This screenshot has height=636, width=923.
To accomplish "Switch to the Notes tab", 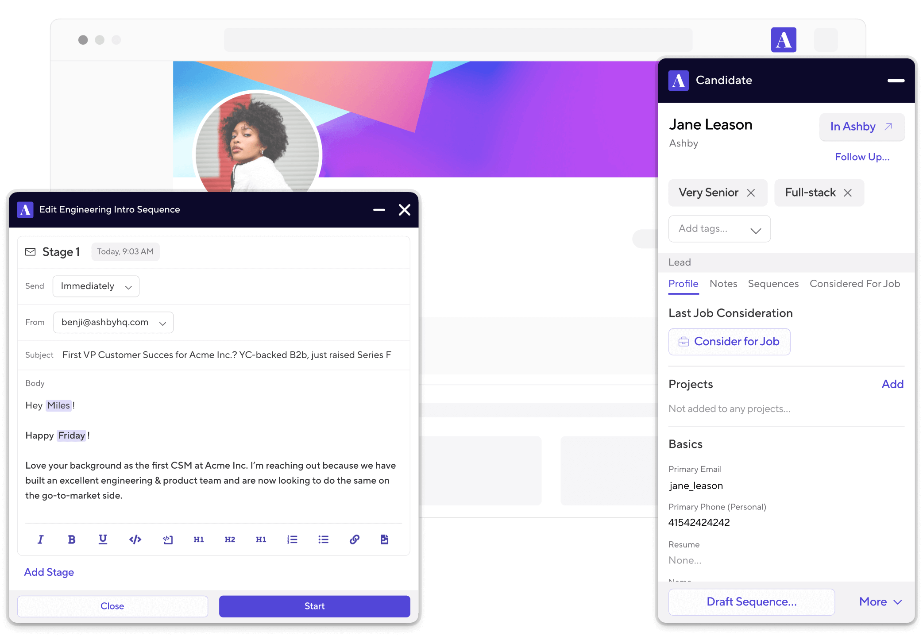I will tap(723, 284).
